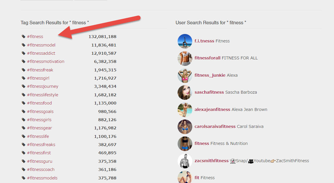The height and width of the screenshot is (183, 334).
Task: Select the tag icon beside #fitnesscoach
Action: [x=23, y=169]
